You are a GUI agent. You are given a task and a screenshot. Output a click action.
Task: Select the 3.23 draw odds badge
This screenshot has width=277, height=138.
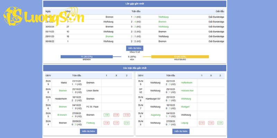click(116, 123)
